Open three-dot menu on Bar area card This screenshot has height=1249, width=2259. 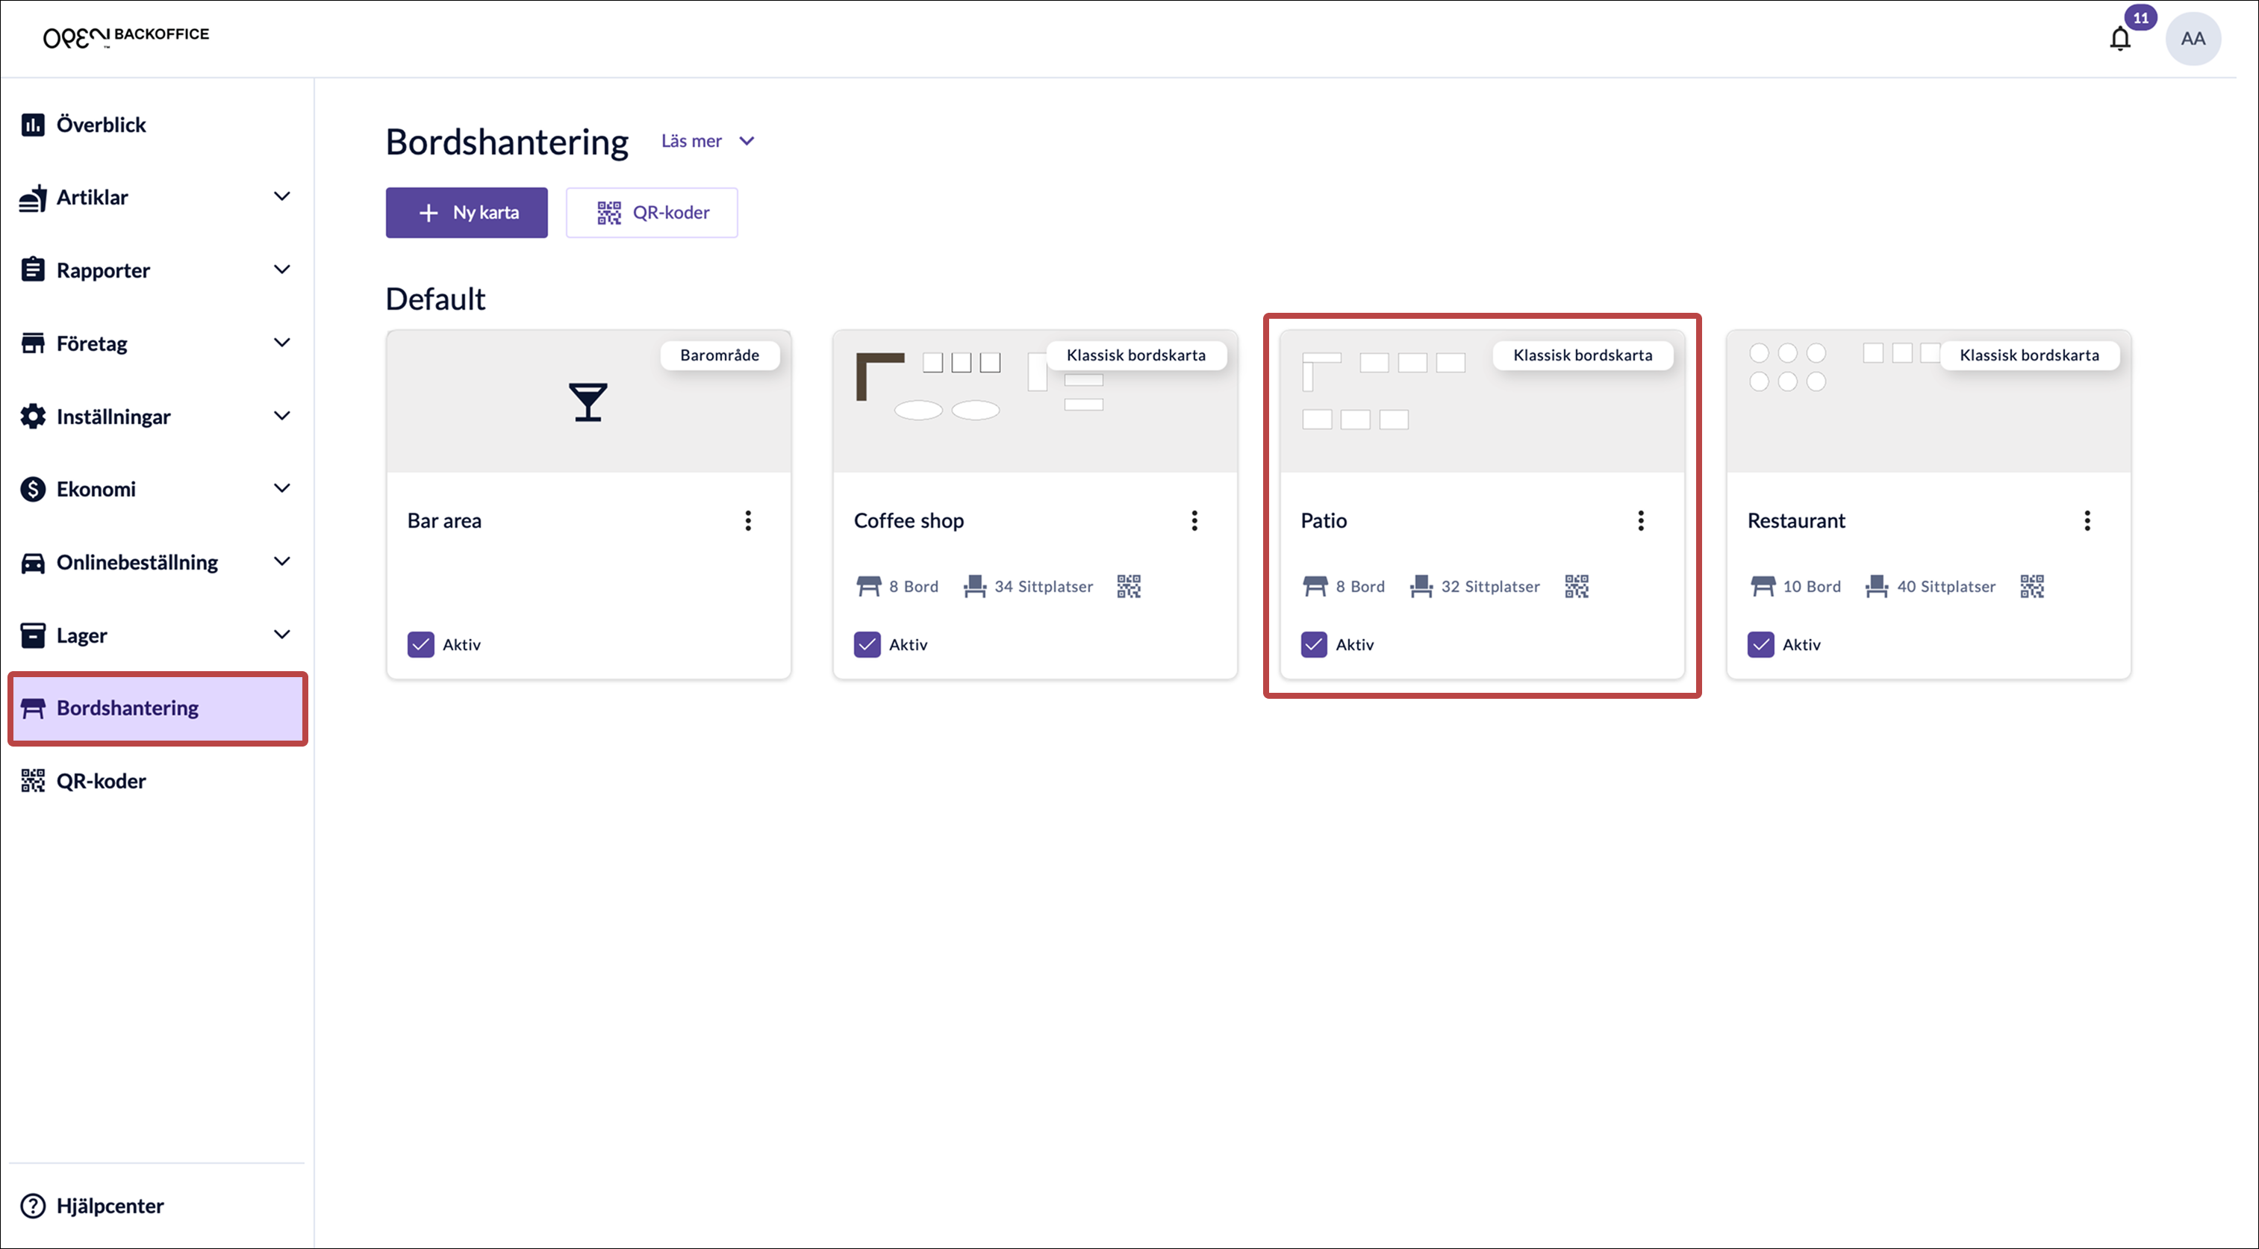tap(748, 521)
